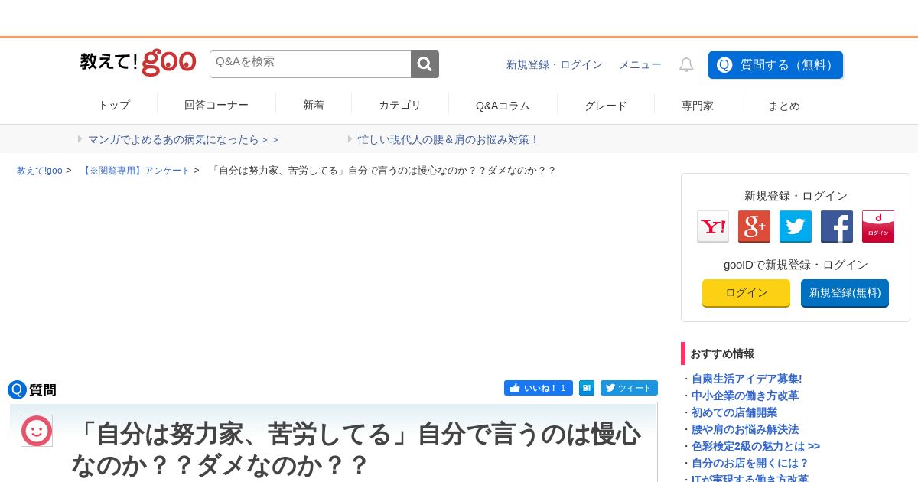The width and height of the screenshot is (918, 482).
Task: Click the gooIDで新規登録・ログイン text
Action: [x=796, y=265]
